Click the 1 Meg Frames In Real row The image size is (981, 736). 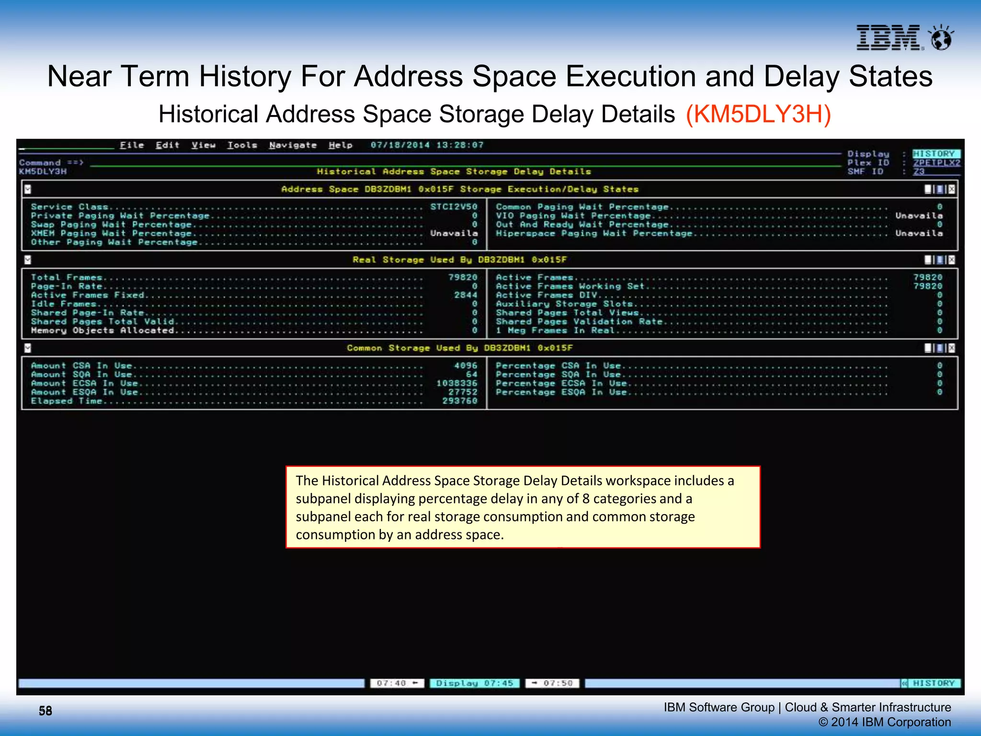point(719,331)
